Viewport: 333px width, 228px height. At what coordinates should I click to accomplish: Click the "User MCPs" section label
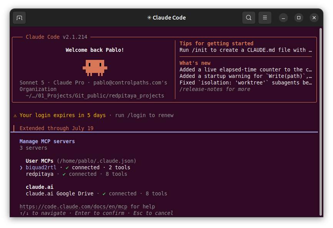40,161
